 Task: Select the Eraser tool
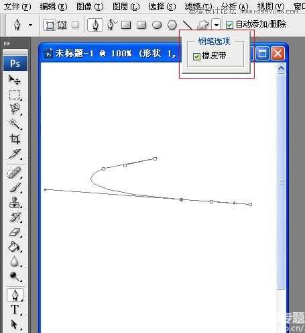15,232
